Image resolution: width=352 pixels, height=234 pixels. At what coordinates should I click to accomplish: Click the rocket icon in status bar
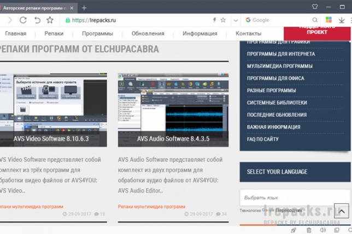(294, 230)
